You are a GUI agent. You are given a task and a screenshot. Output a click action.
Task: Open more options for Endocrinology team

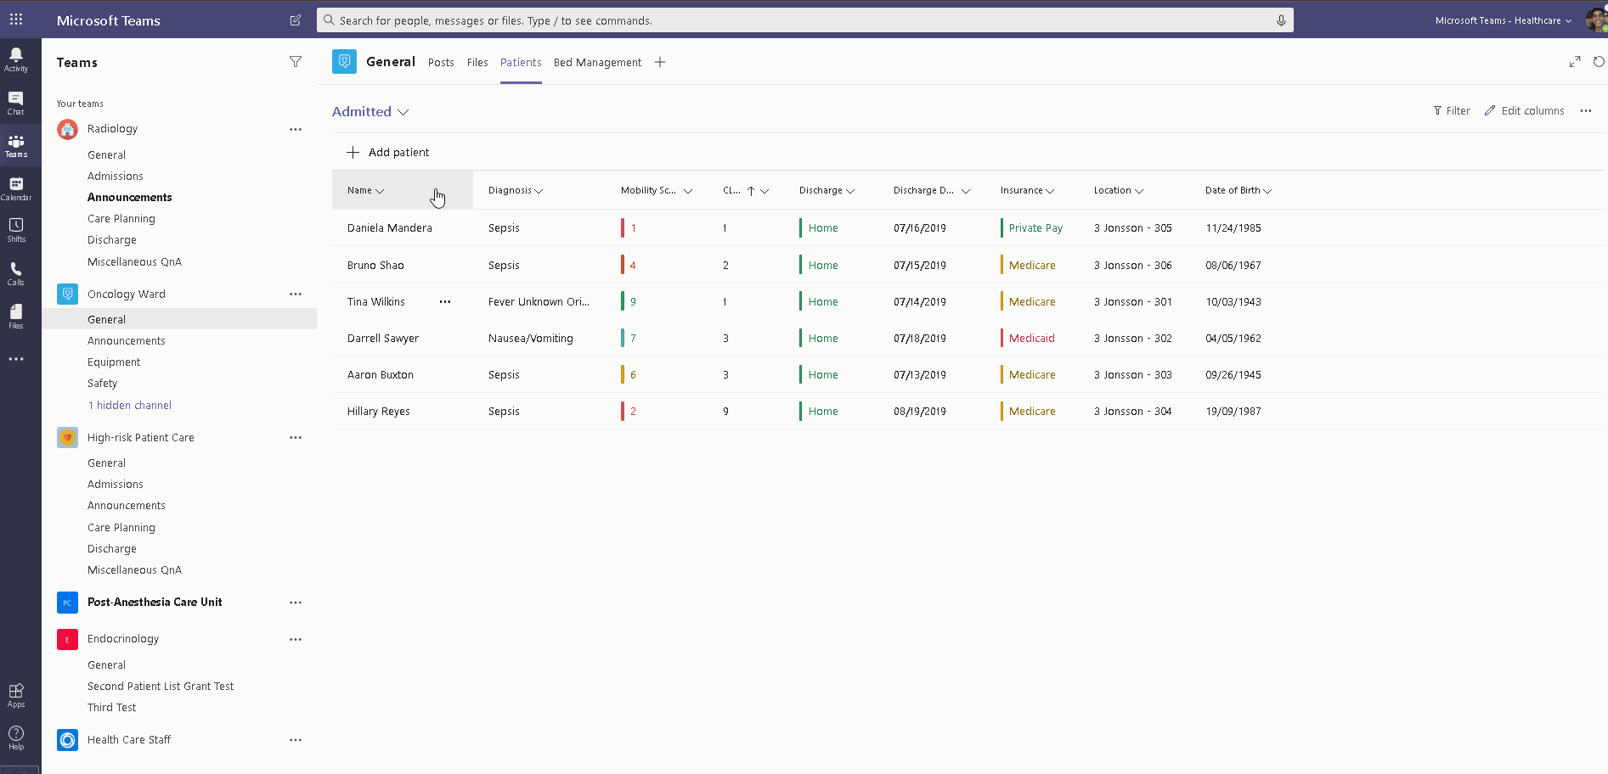click(x=296, y=639)
